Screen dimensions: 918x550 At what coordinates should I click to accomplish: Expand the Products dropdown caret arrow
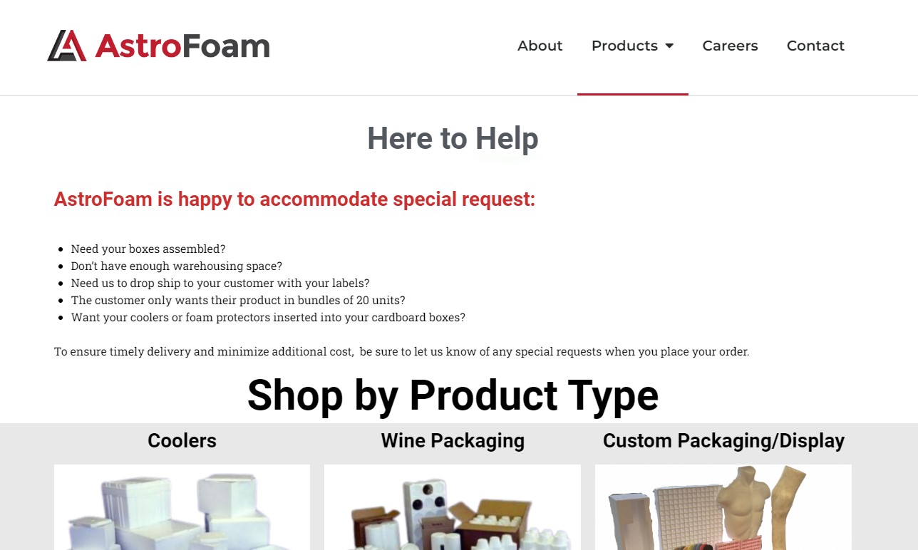coord(669,46)
